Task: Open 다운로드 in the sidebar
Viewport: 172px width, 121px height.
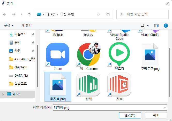Action: pyautogui.click(x=21, y=34)
